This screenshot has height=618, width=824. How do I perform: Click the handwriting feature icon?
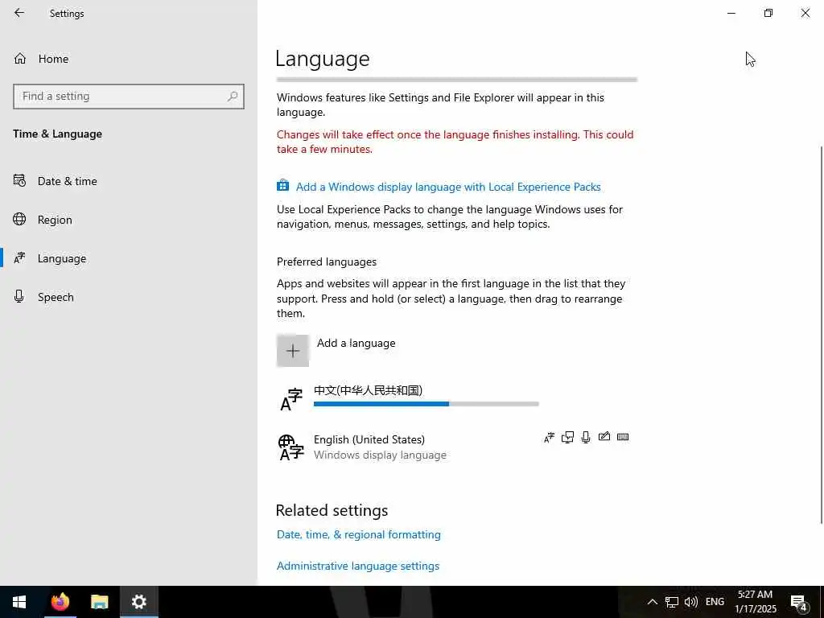point(604,436)
